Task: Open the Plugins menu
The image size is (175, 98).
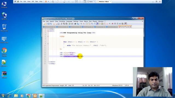Action: [95, 21]
